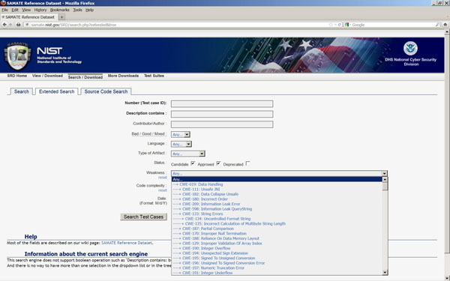This screenshot has width=450, height=281.
Task: Open the View menu
Action: [x=26, y=10]
